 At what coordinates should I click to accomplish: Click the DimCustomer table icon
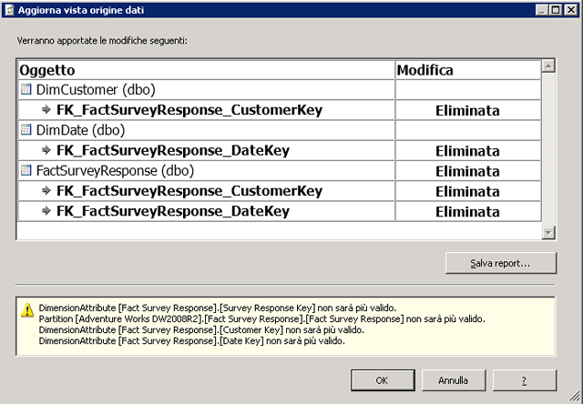tap(26, 90)
